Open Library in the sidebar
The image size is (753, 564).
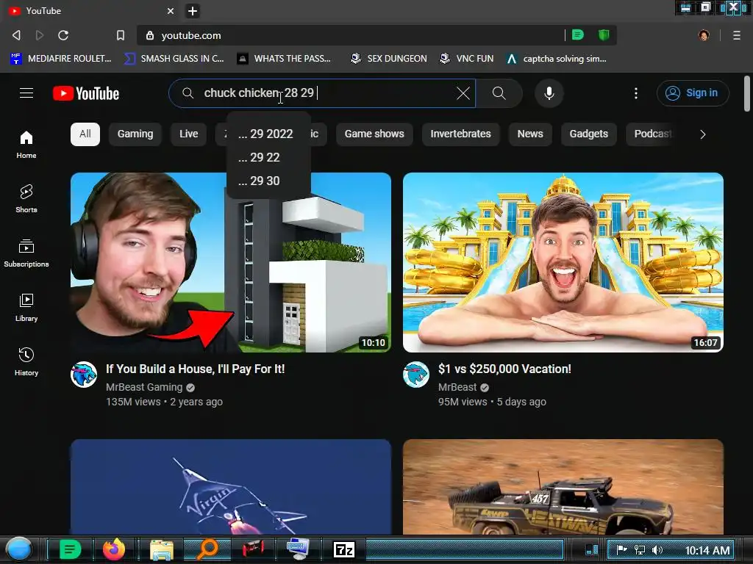[x=26, y=307]
